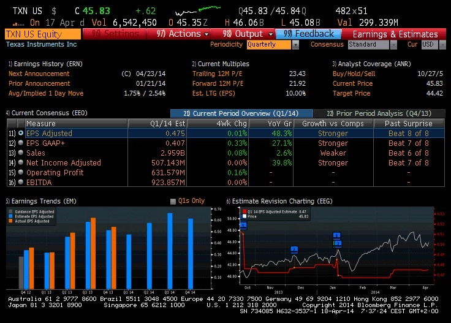Screen dimensions: 451x323
Task: Click the YoY Gr column header
Action: [x=271, y=124]
